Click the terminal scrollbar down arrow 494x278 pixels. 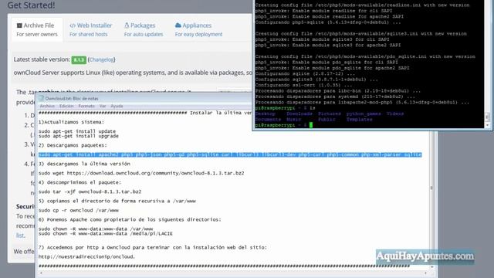[488, 125]
